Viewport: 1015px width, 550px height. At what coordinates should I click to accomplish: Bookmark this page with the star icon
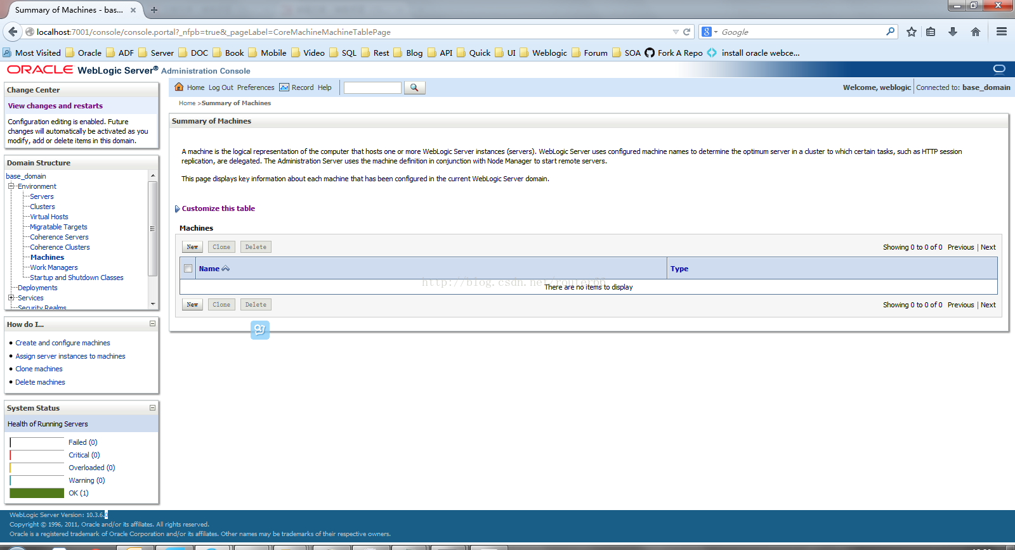click(912, 32)
